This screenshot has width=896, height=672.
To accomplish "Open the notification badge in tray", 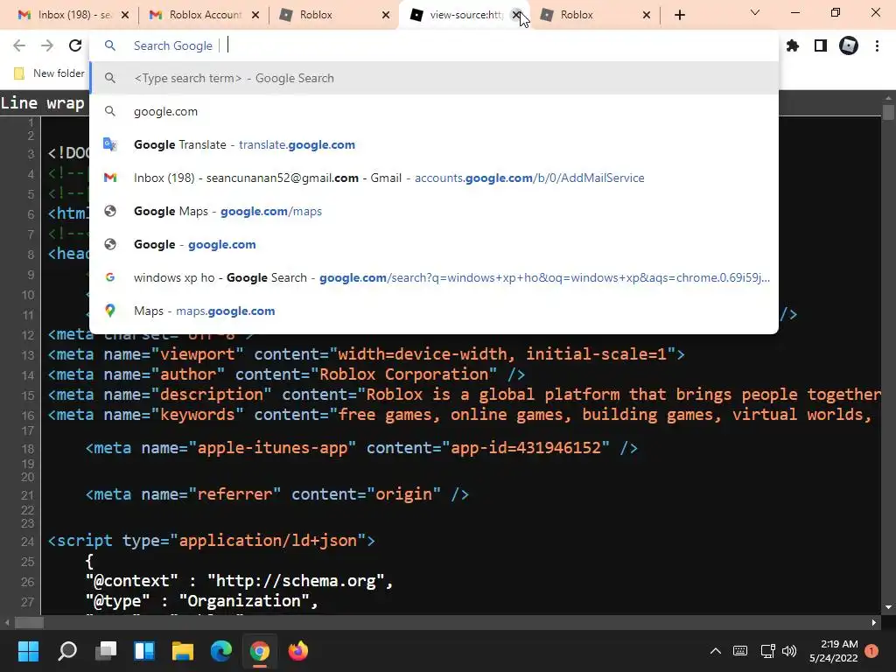I will 871,651.
